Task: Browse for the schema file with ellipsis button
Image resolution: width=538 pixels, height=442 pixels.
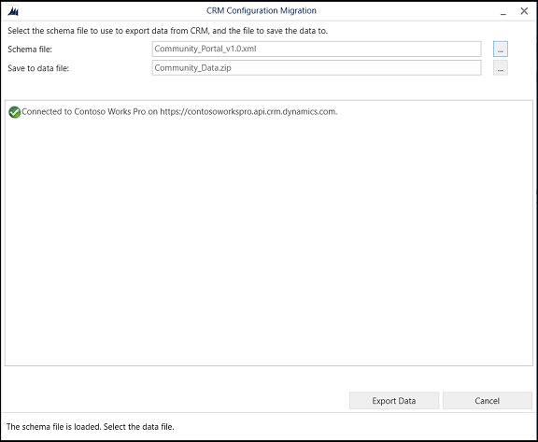Action: pos(501,50)
